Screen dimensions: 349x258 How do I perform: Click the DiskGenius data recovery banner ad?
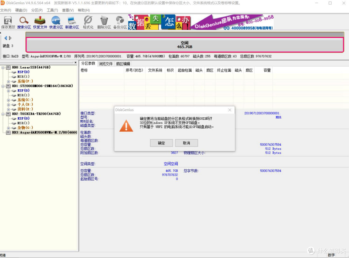tap(201, 22)
